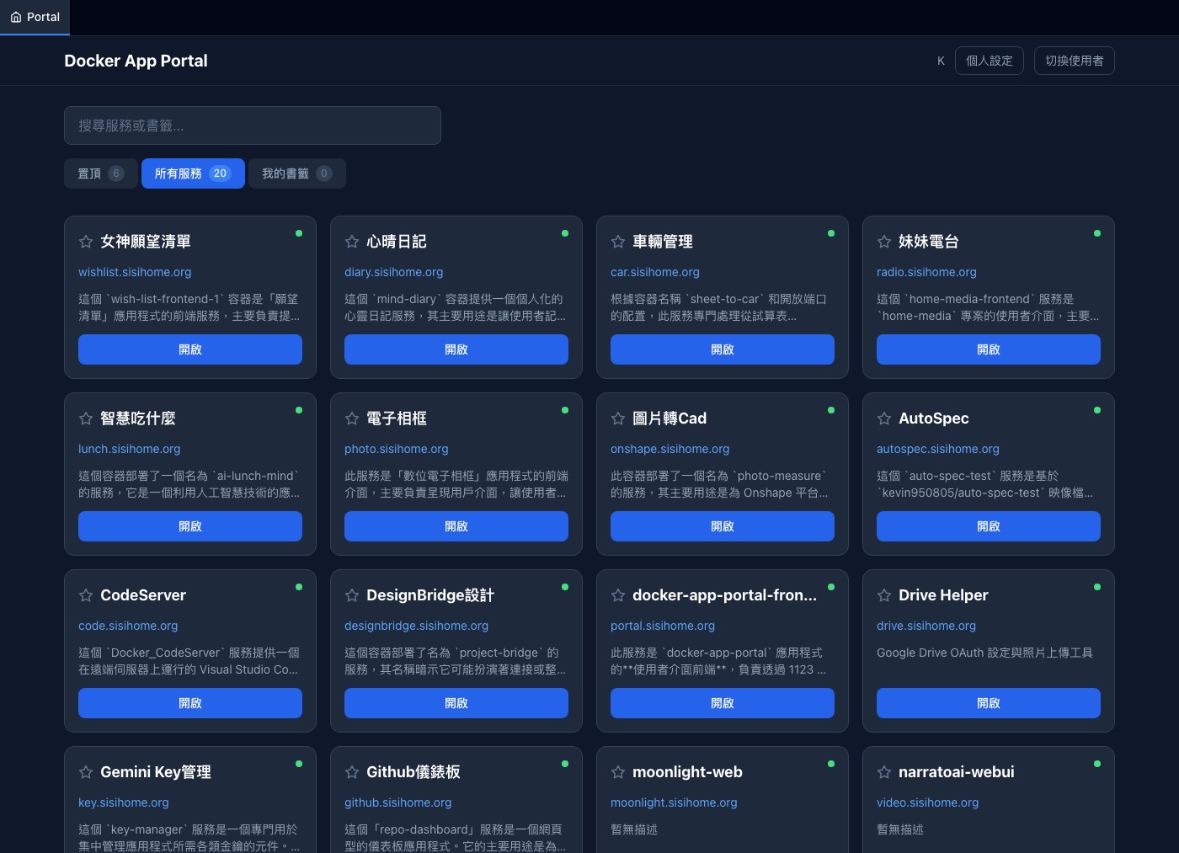Bookmark the Gemini Key管理 card star

86,772
